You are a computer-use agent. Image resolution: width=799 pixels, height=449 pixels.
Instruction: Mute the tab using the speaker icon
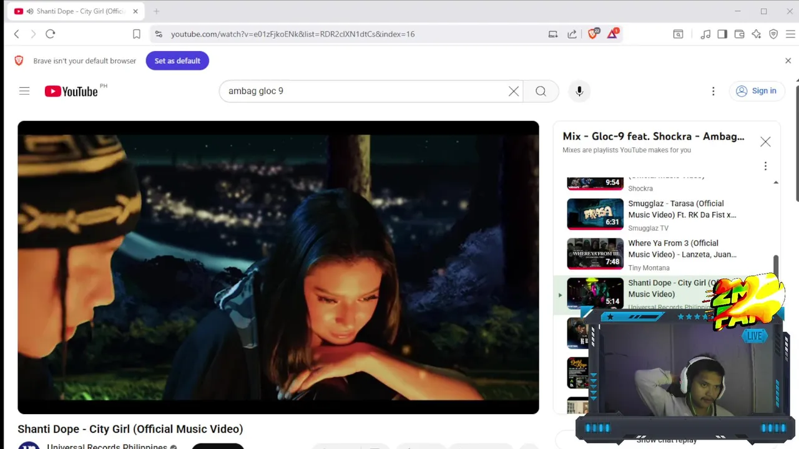[x=29, y=11]
